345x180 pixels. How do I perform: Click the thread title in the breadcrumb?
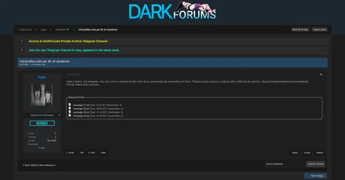(98, 30)
